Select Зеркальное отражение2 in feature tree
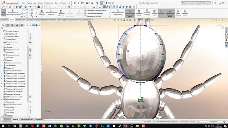 pos(13,71)
